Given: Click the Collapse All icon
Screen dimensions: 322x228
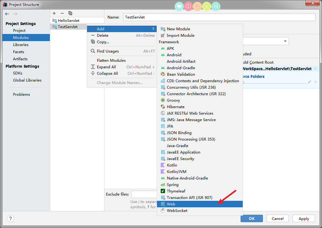Looking at the screenshot, I should (93, 73).
